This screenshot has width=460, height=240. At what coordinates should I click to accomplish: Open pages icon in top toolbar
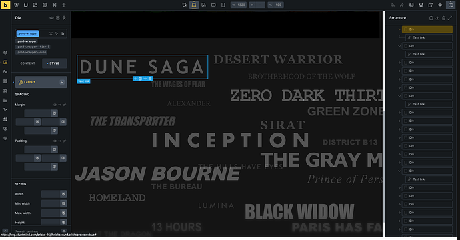[26, 5]
